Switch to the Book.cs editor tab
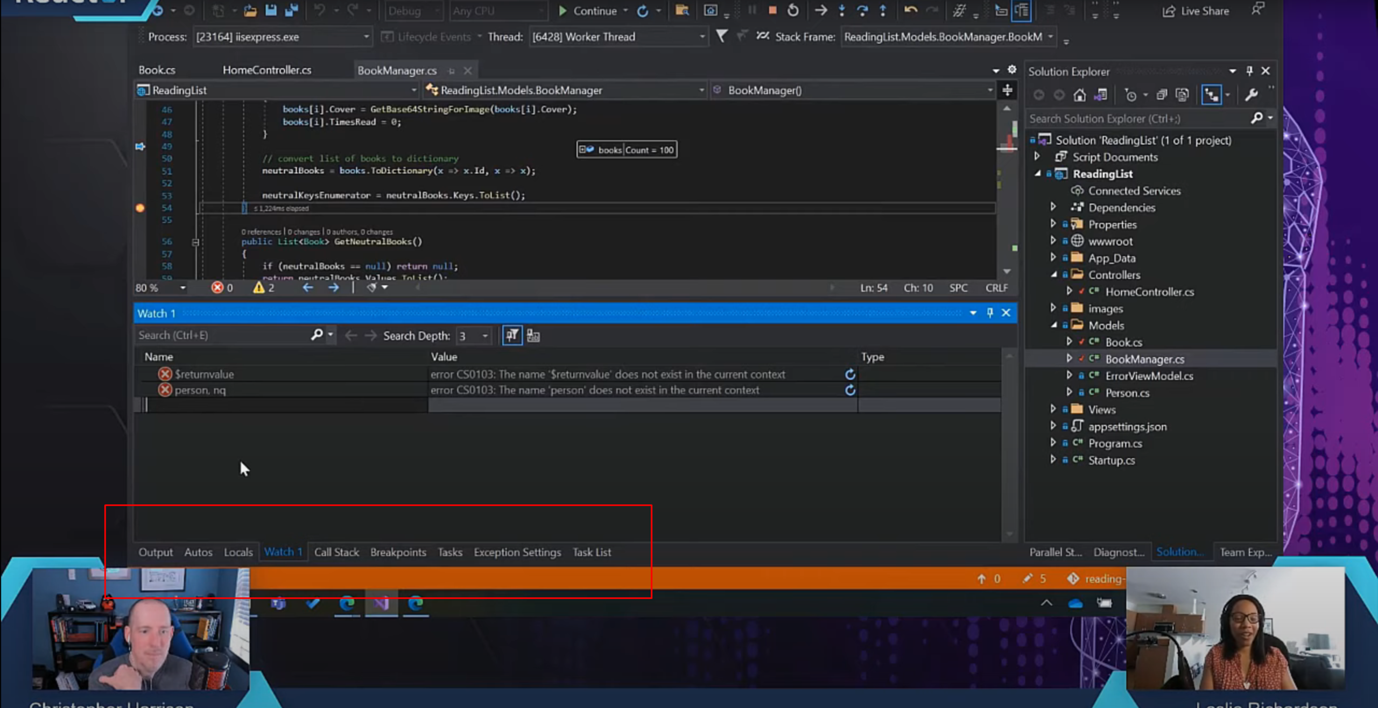Viewport: 1378px width, 708px height. click(x=157, y=70)
